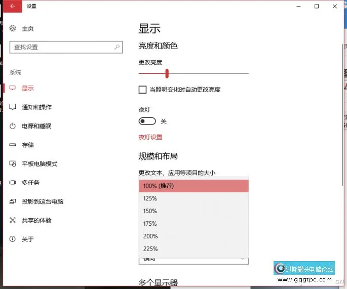The image size is (347, 289).
Task: Click the multitasking icon
Action: 13,182
